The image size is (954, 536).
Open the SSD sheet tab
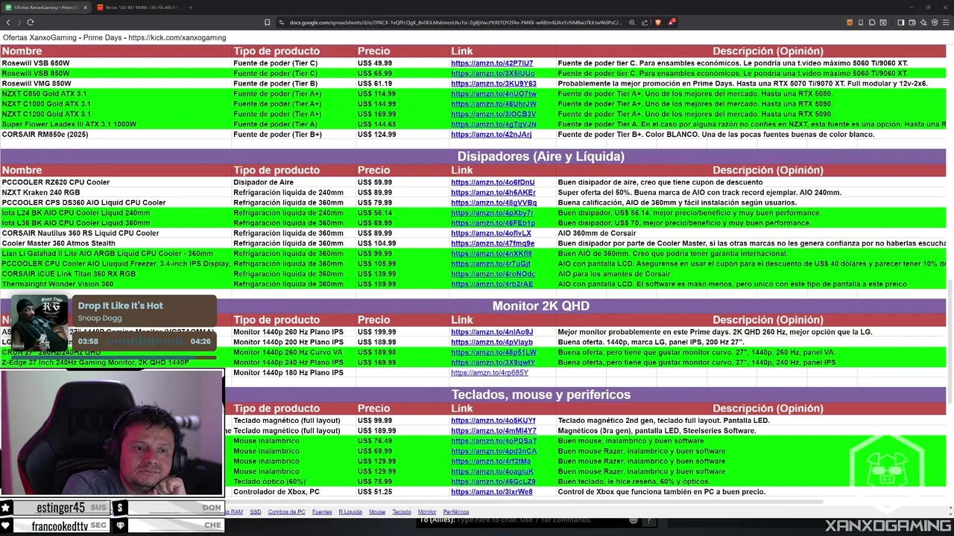click(x=256, y=512)
